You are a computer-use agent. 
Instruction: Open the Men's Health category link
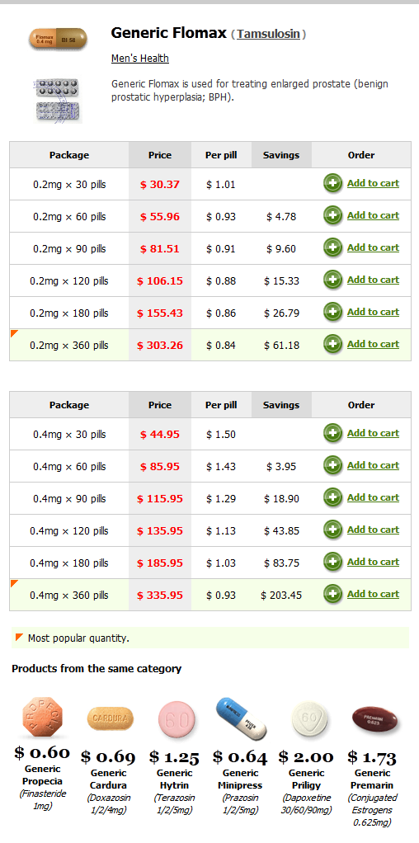[x=140, y=58]
